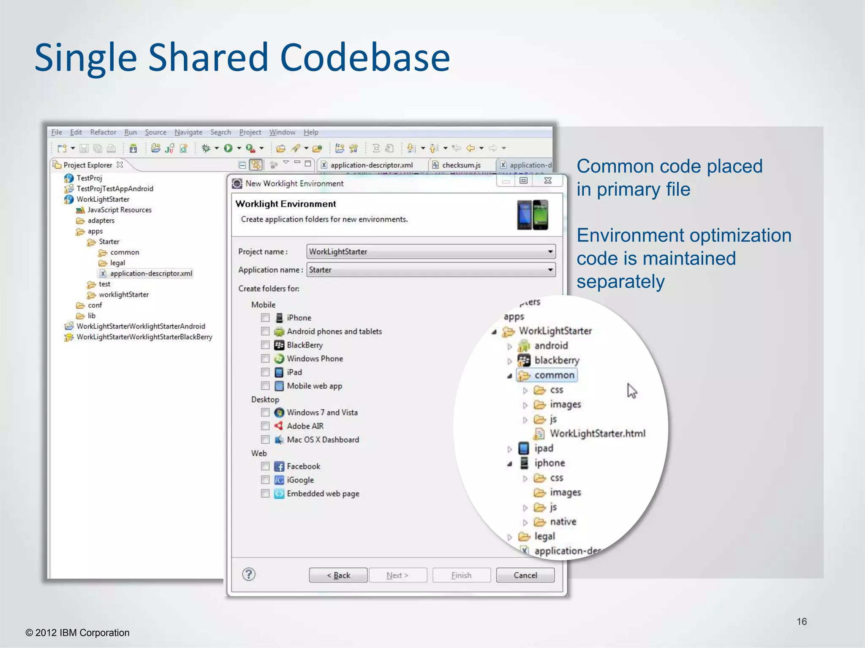Screen dimensions: 865x648
Task: Open the Project name dropdown
Action: pyautogui.click(x=431, y=251)
